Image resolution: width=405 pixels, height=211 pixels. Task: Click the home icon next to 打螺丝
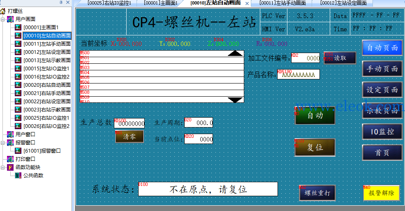[2, 11]
